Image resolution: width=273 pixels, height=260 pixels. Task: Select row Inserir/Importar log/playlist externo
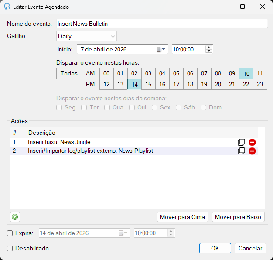click(134, 151)
